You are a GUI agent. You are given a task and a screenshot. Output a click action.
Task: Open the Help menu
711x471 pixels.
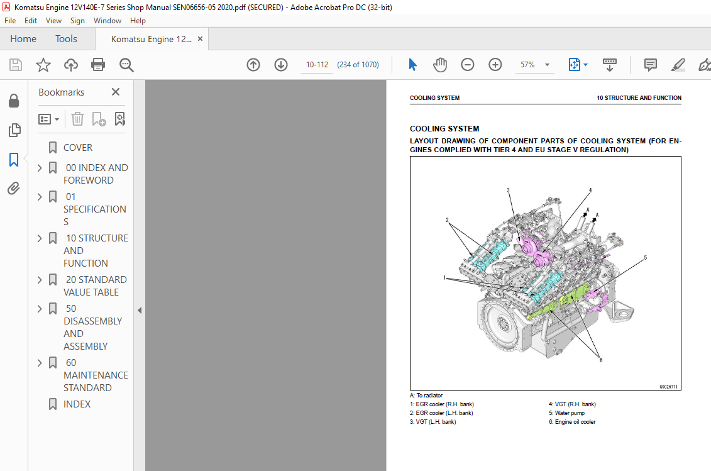[138, 21]
